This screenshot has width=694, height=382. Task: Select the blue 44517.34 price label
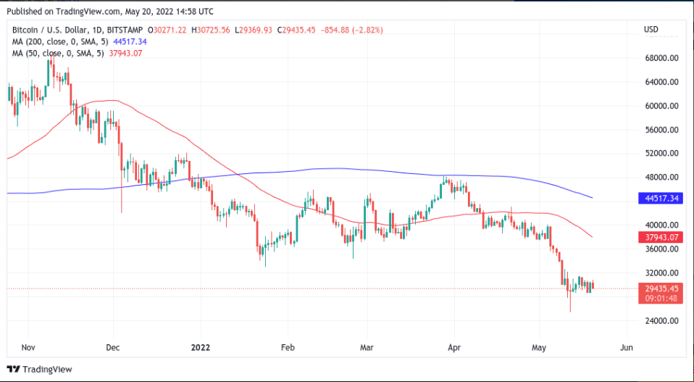661,199
